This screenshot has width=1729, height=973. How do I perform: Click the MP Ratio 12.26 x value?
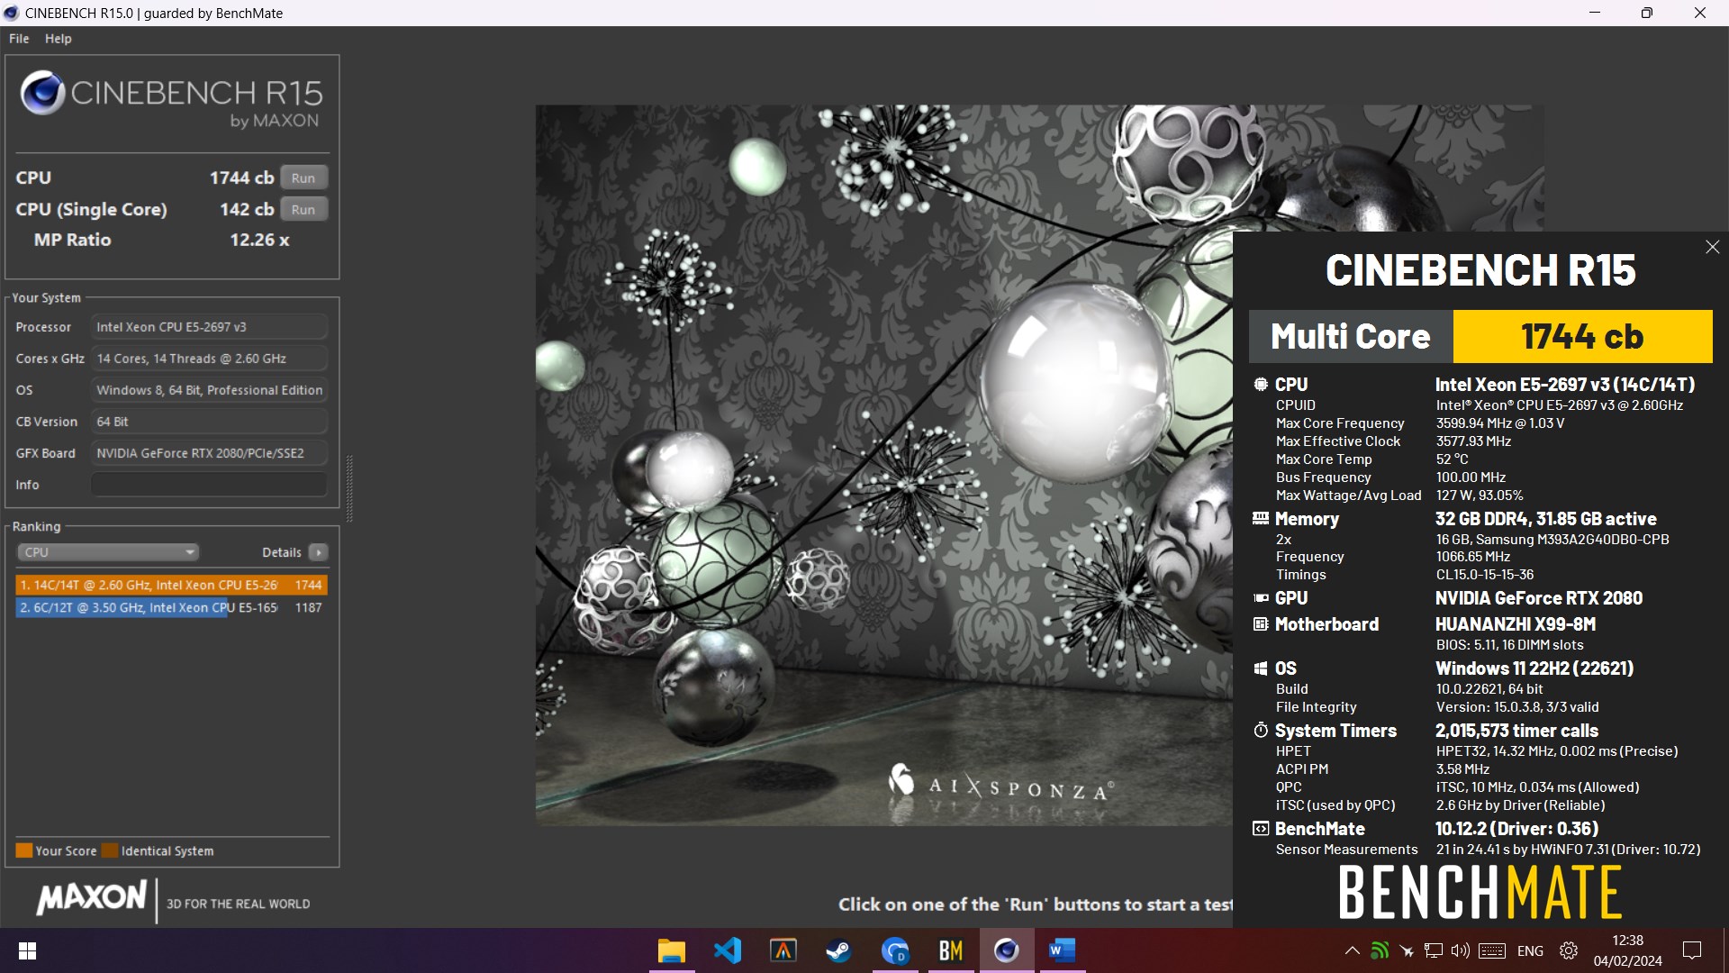pos(259,240)
